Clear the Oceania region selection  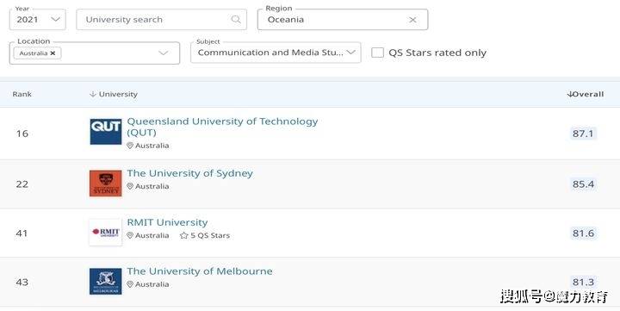pos(412,20)
